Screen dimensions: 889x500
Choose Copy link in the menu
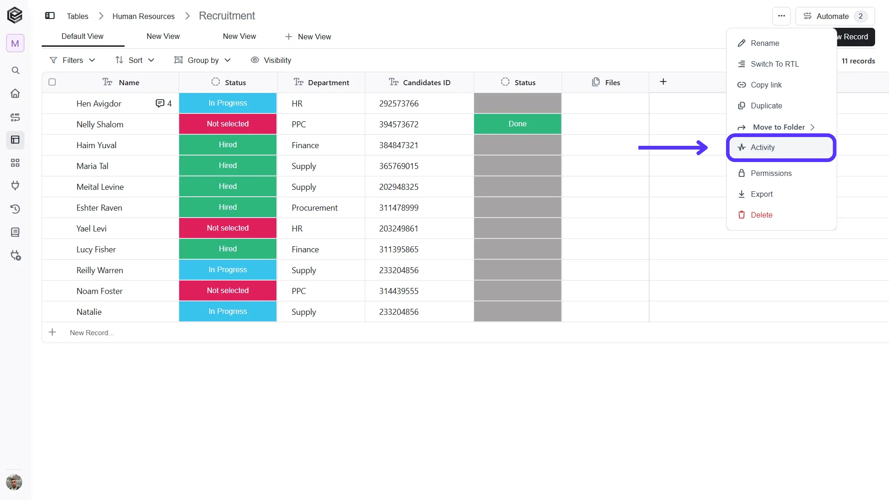781,85
